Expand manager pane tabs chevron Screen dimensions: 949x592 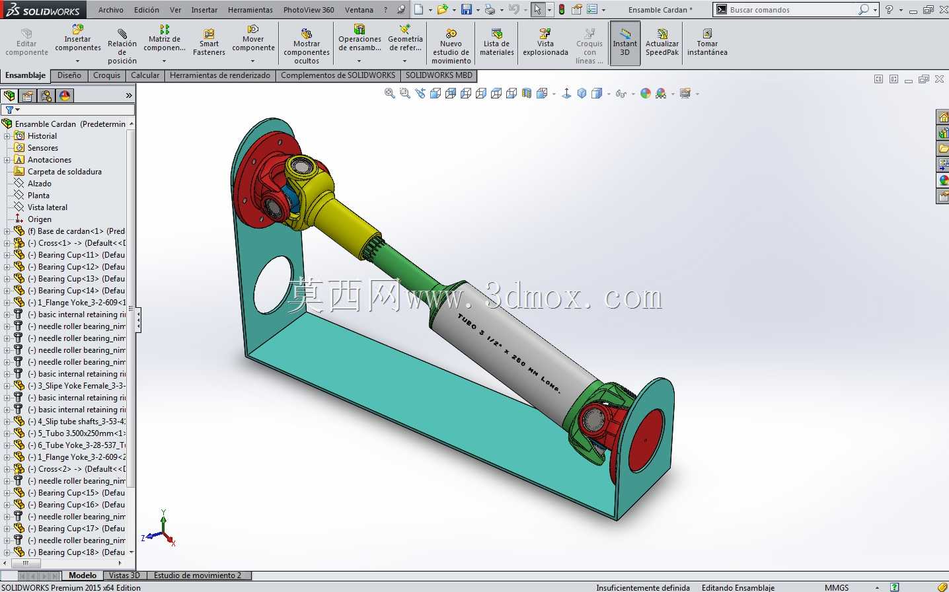tap(129, 96)
